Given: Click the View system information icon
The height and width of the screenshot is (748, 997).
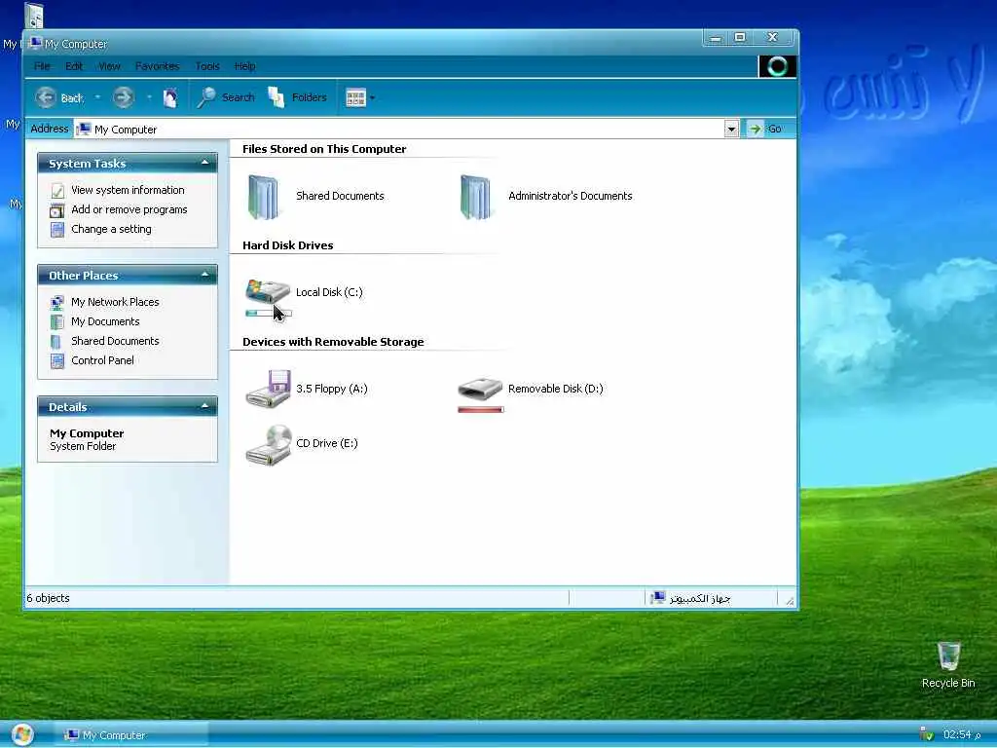Looking at the screenshot, I should (x=57, y=190).
